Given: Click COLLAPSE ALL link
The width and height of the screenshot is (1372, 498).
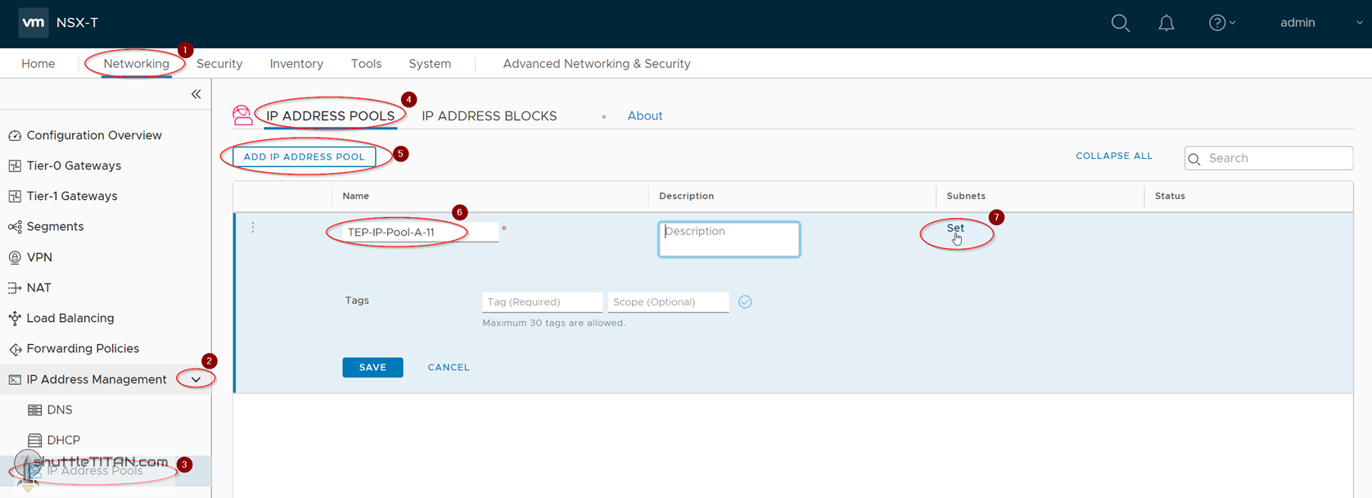Looking at the screenshot, I should coord(1113,156).
